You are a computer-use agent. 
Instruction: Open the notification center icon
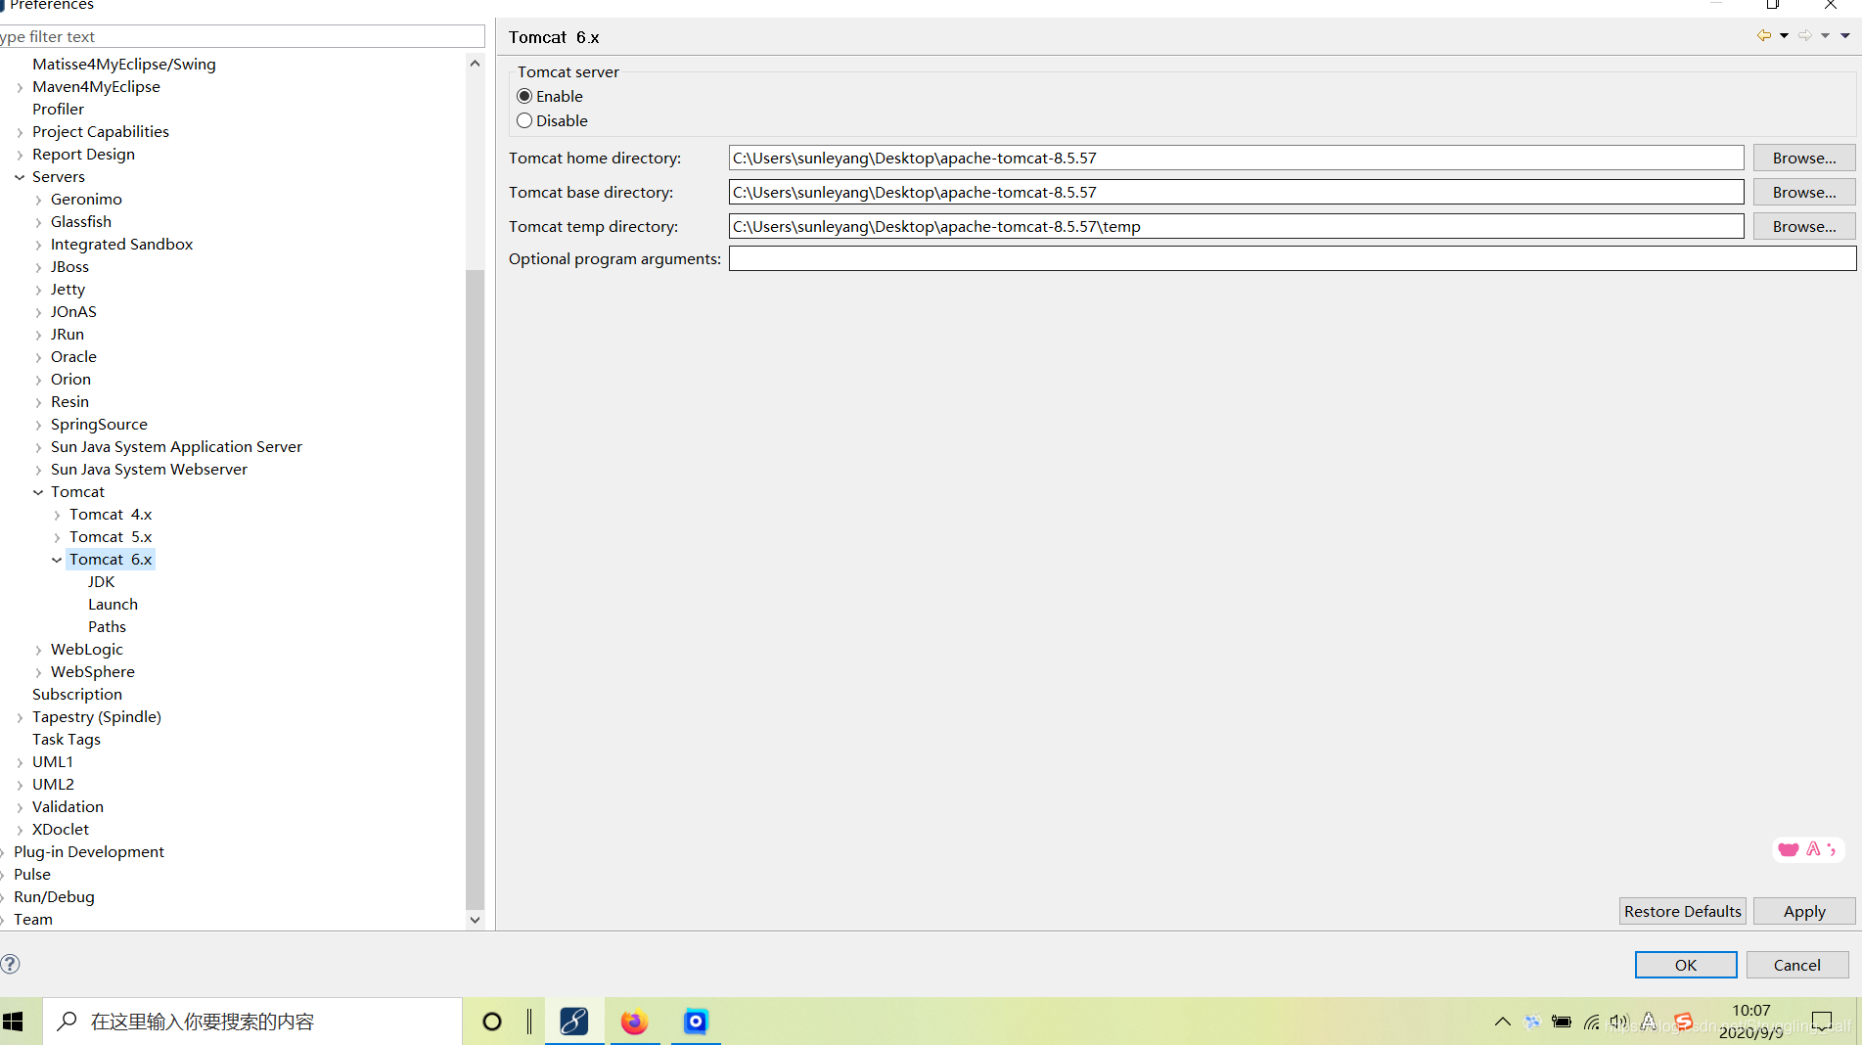[1822, 1022]
